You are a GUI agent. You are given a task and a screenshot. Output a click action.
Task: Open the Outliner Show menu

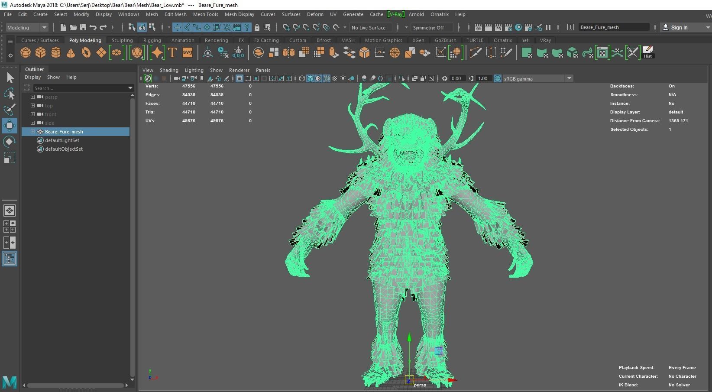53,77
